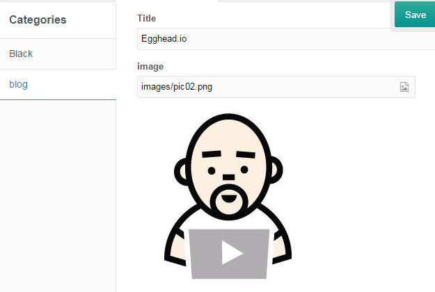Screen dimensions: 435x292
Task: Click the image field label
Action: (x=150, y=67)
